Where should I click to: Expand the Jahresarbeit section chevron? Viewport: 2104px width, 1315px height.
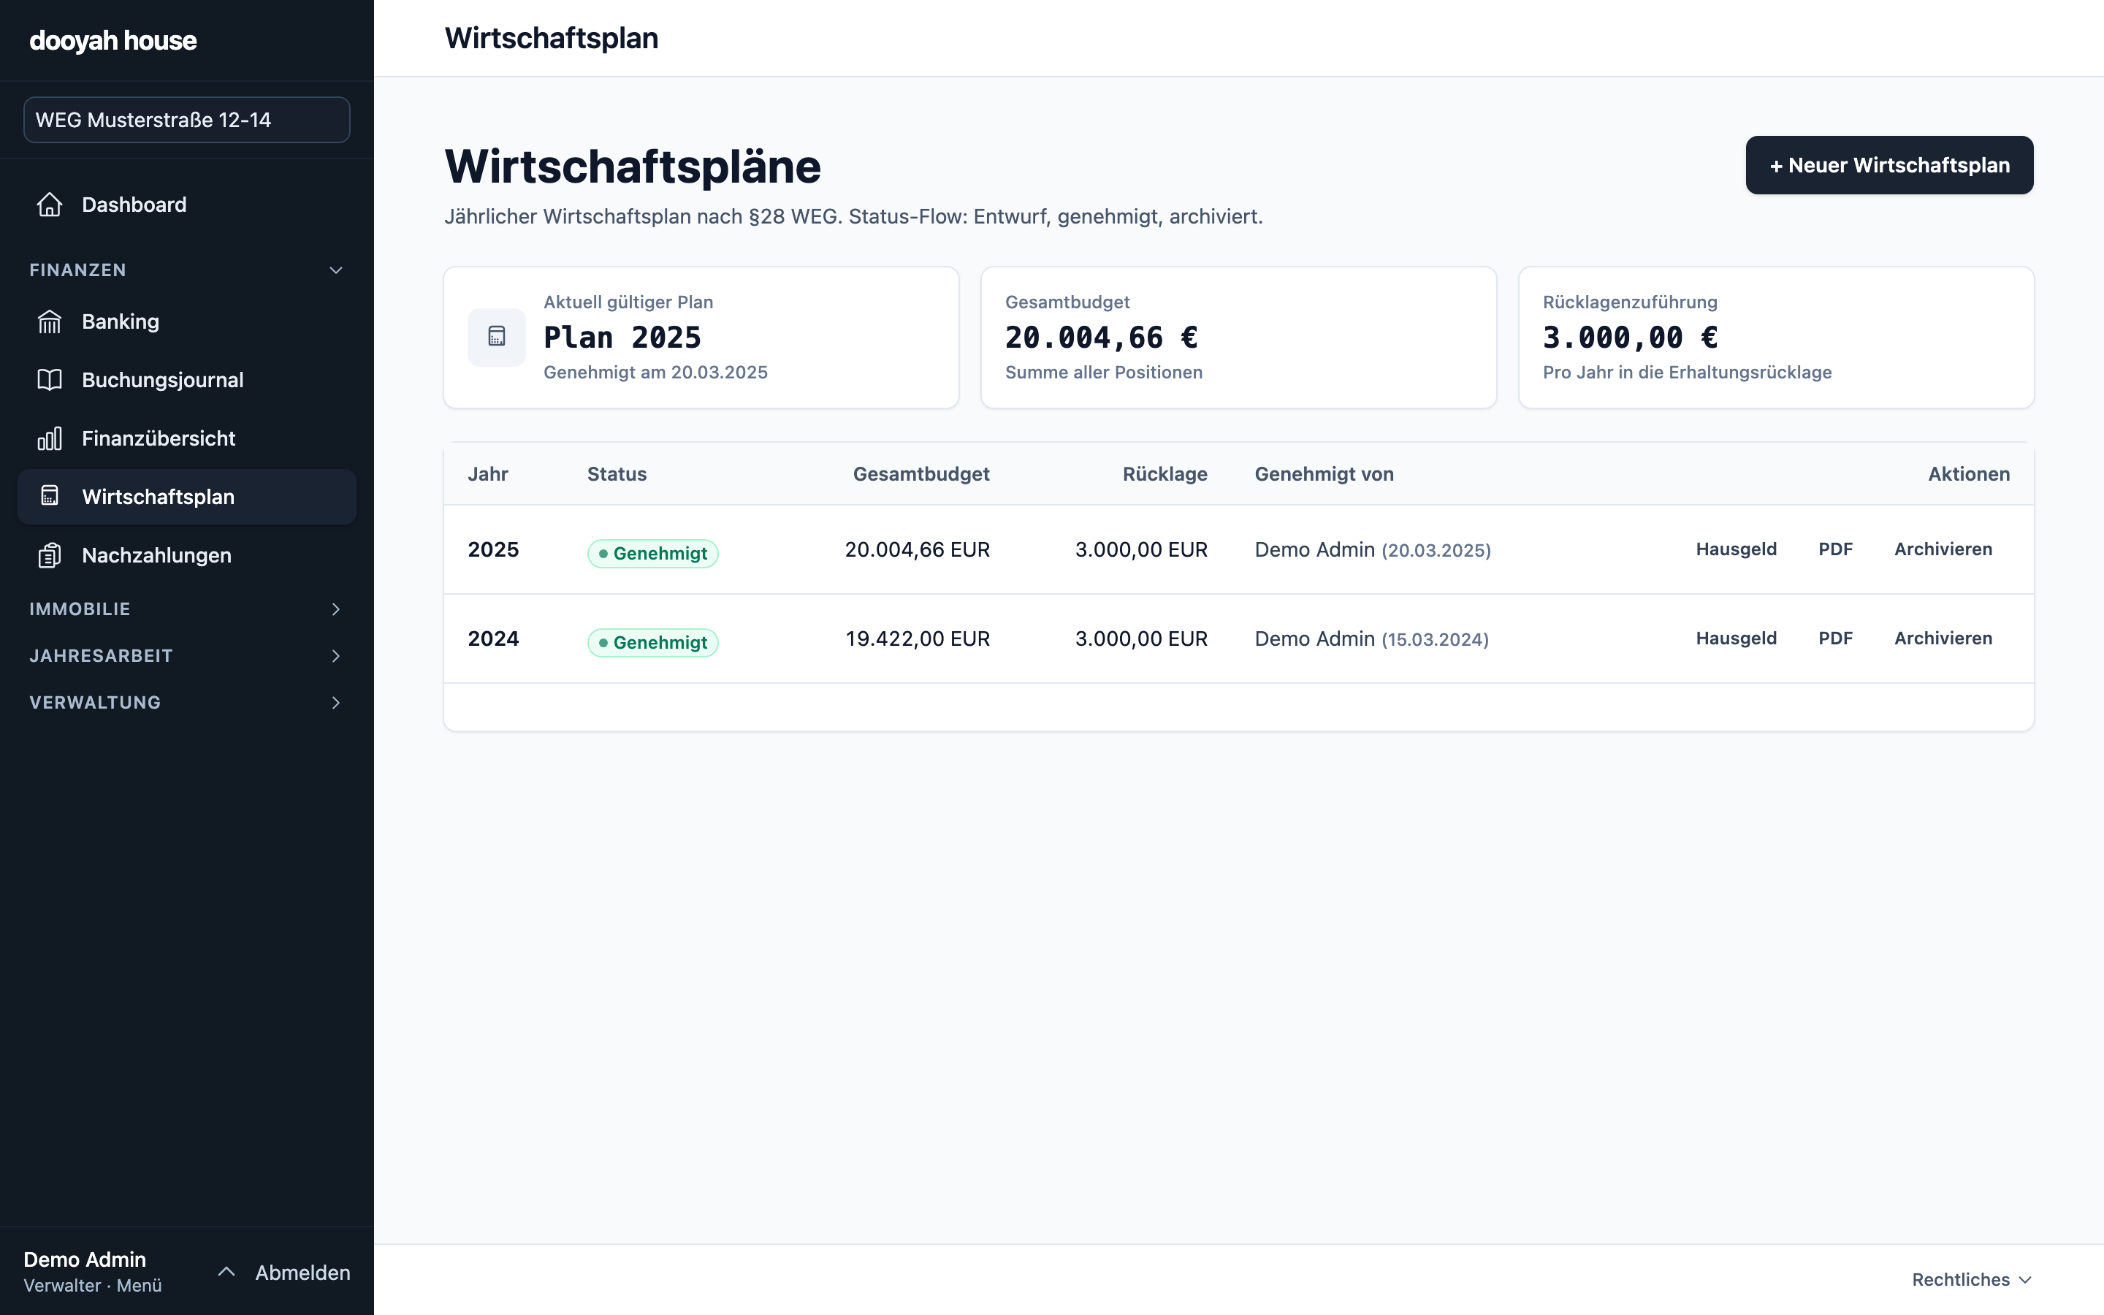[x=337, y=656]
